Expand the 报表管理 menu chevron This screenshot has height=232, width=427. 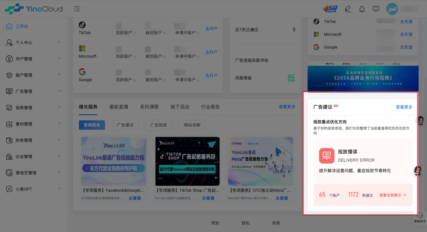coord(59,107)
